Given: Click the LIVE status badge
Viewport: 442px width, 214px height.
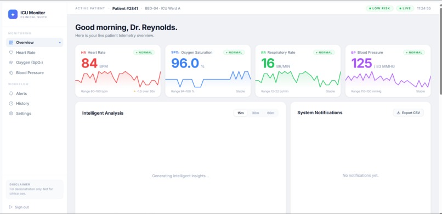Looking at the screenshot, I should click(x=405, y=8).
